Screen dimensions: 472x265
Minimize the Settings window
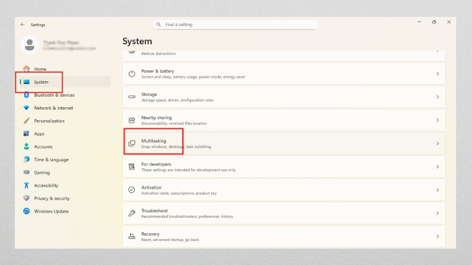(x=419, y=22)
